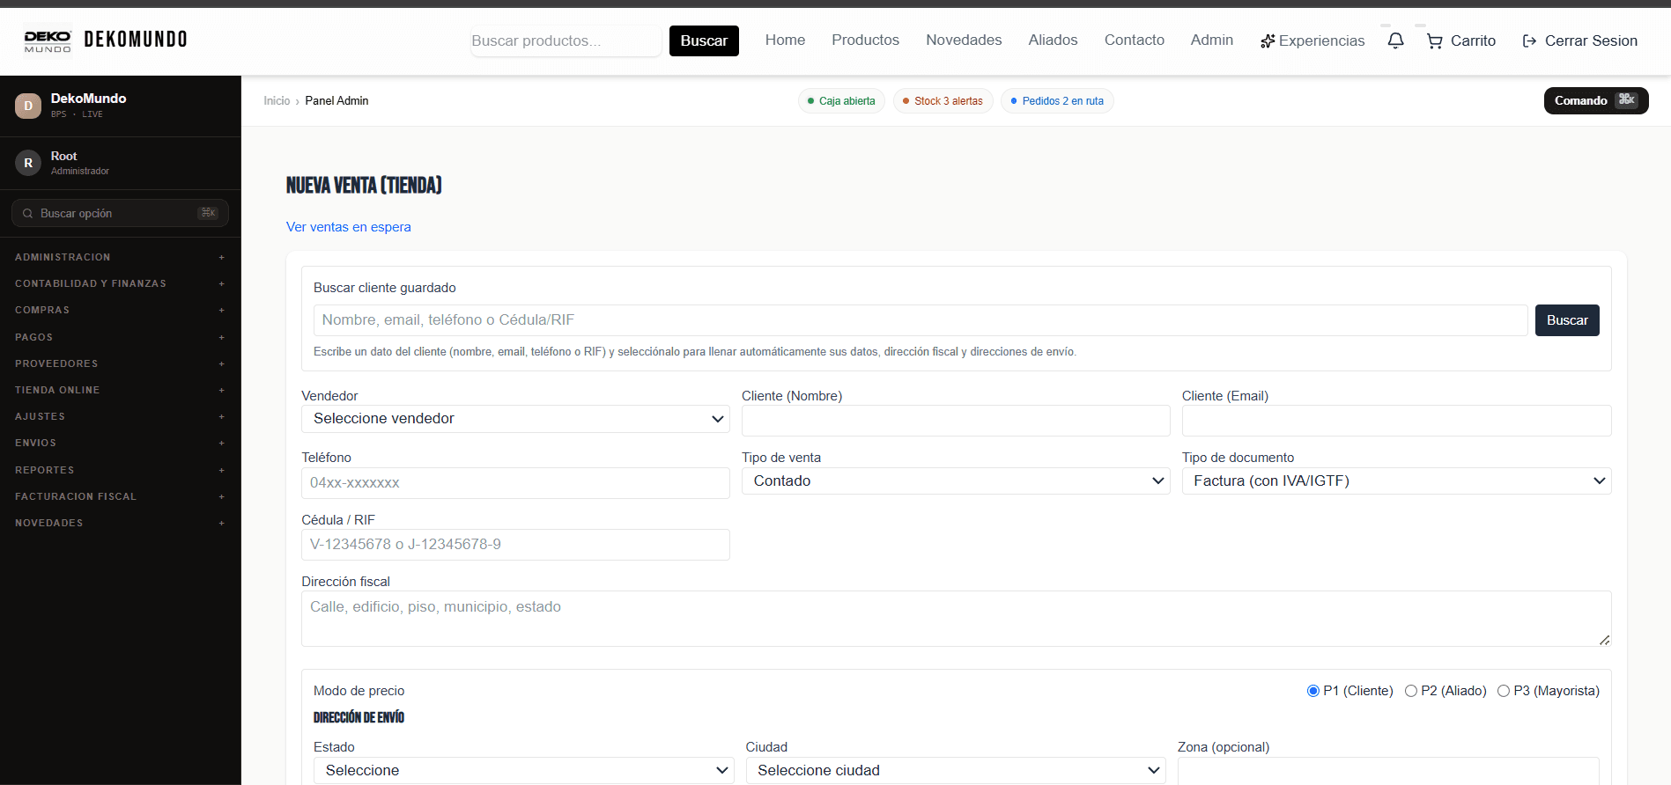1671x785 pixels.
Task: Click the Cédula / RIF input field
Action: pyautogui.click(x=515, y=545)
